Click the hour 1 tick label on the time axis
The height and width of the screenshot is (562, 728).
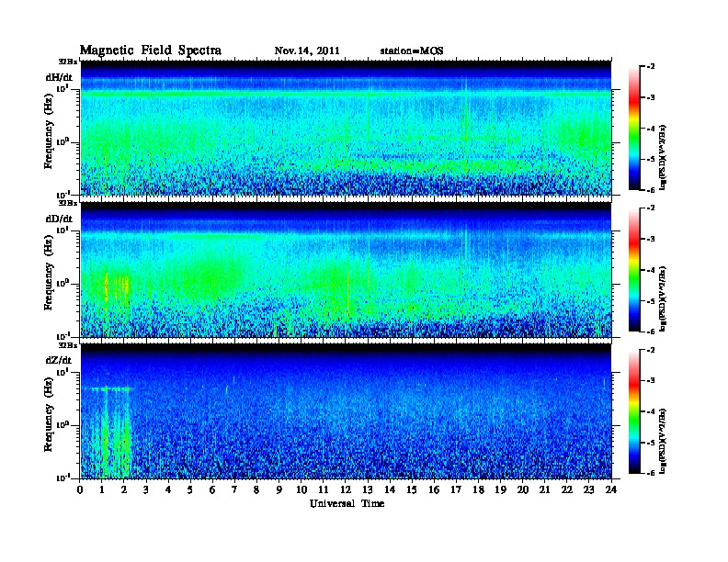[x=102, y=490]
